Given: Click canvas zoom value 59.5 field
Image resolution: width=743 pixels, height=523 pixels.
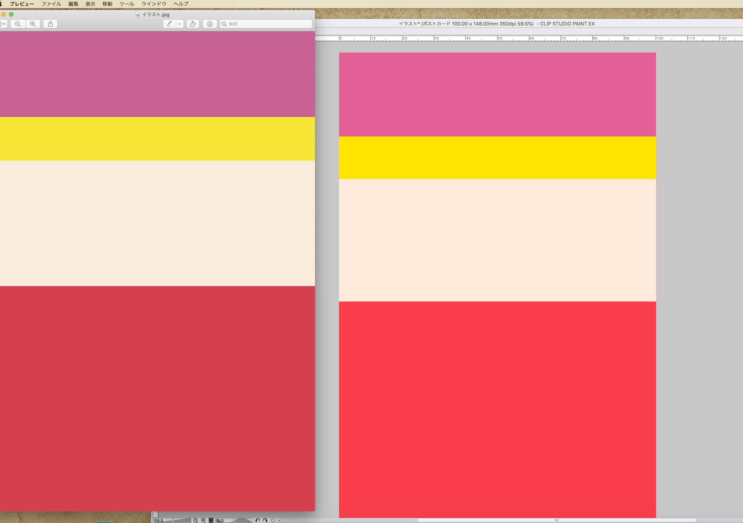Looking at the screenshot, I should coord(159,521).
